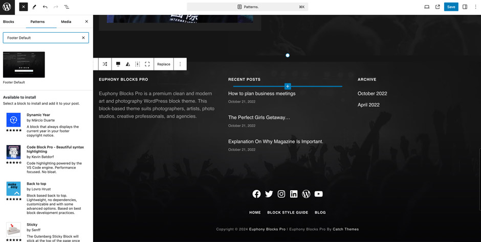The image size is (481, 242).
Task: Change alignment in the block toolbar
Action: [118, 64]
